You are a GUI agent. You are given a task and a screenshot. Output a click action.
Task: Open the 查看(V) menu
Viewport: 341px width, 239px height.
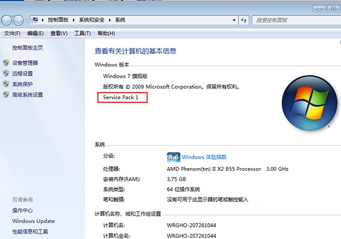click(x=59, y=33)
